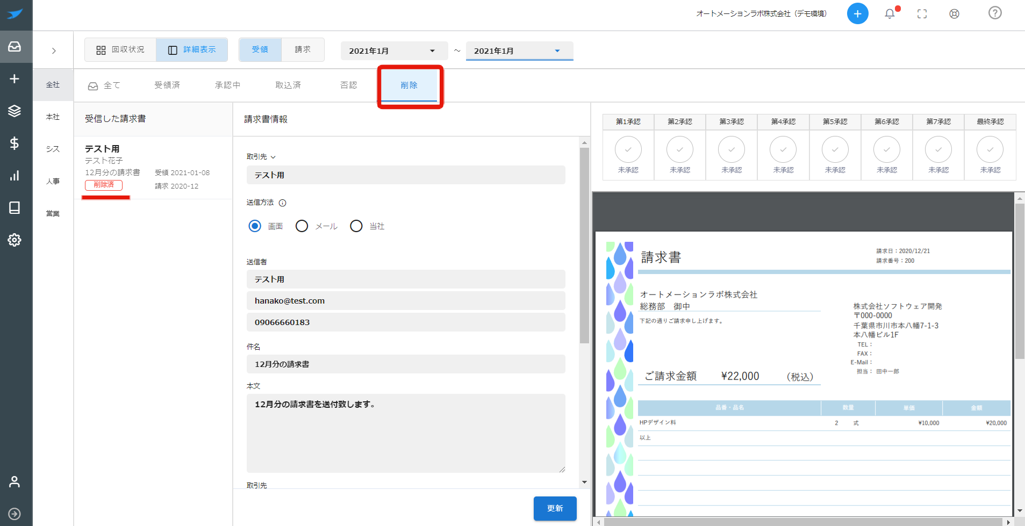Click the form panel vertical scrollbar
The width and height of the screenshot is (1025, 526).
[x=584, y=245]
